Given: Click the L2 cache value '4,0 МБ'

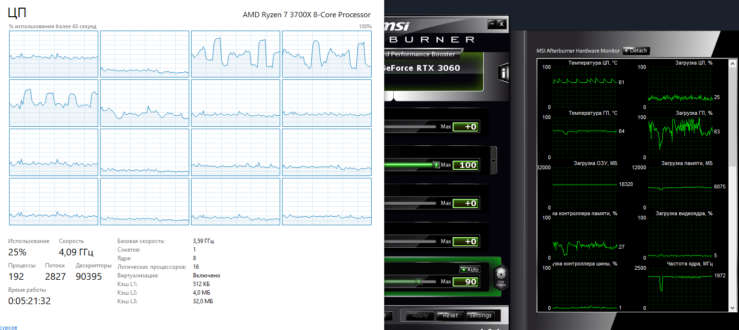Looking at the screenshot, I should click(x=202, y=293).
